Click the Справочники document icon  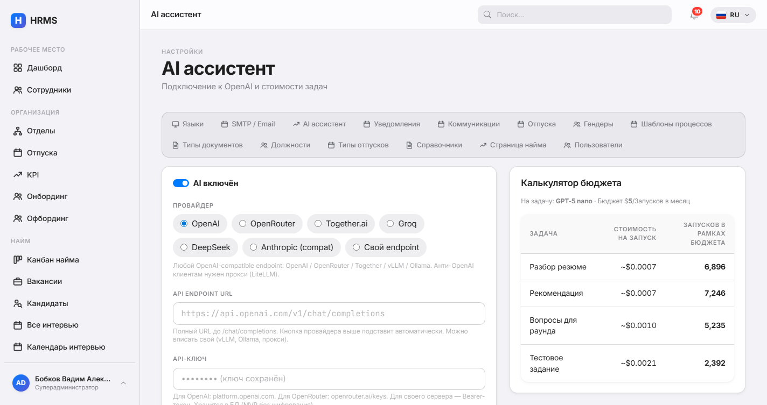pos(409,145)
